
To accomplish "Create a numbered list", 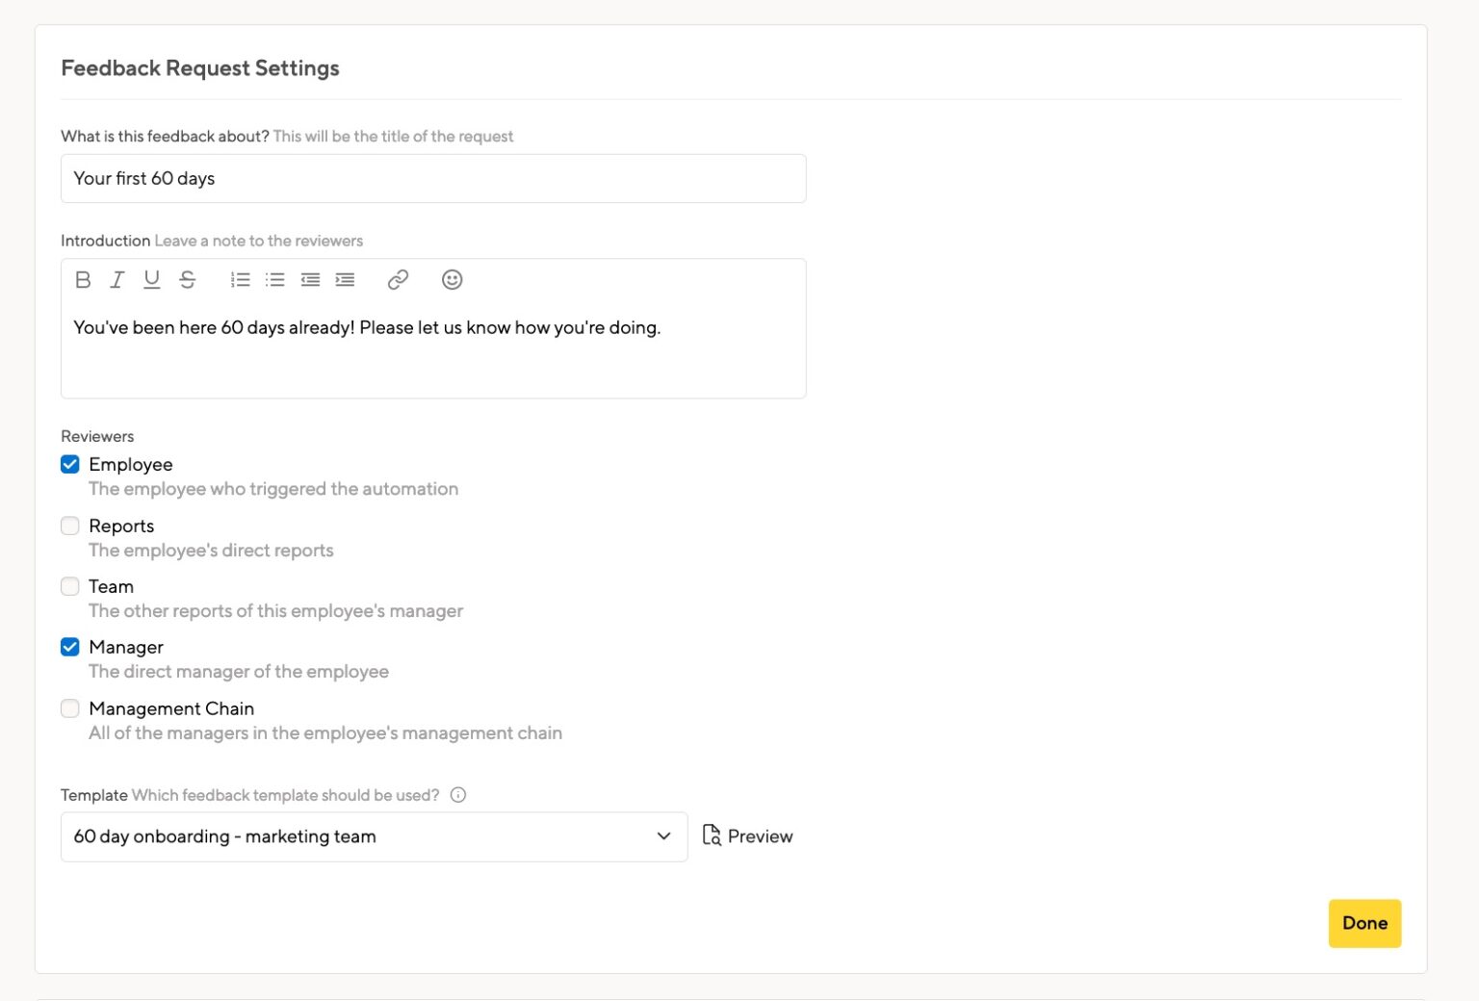I will 240,280.
